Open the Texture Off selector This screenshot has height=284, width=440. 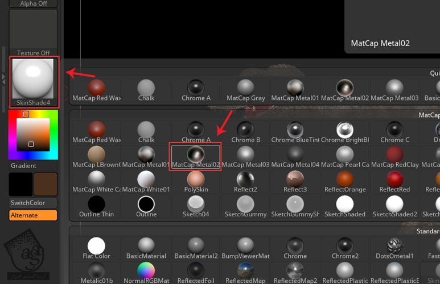tap(33, 33)
